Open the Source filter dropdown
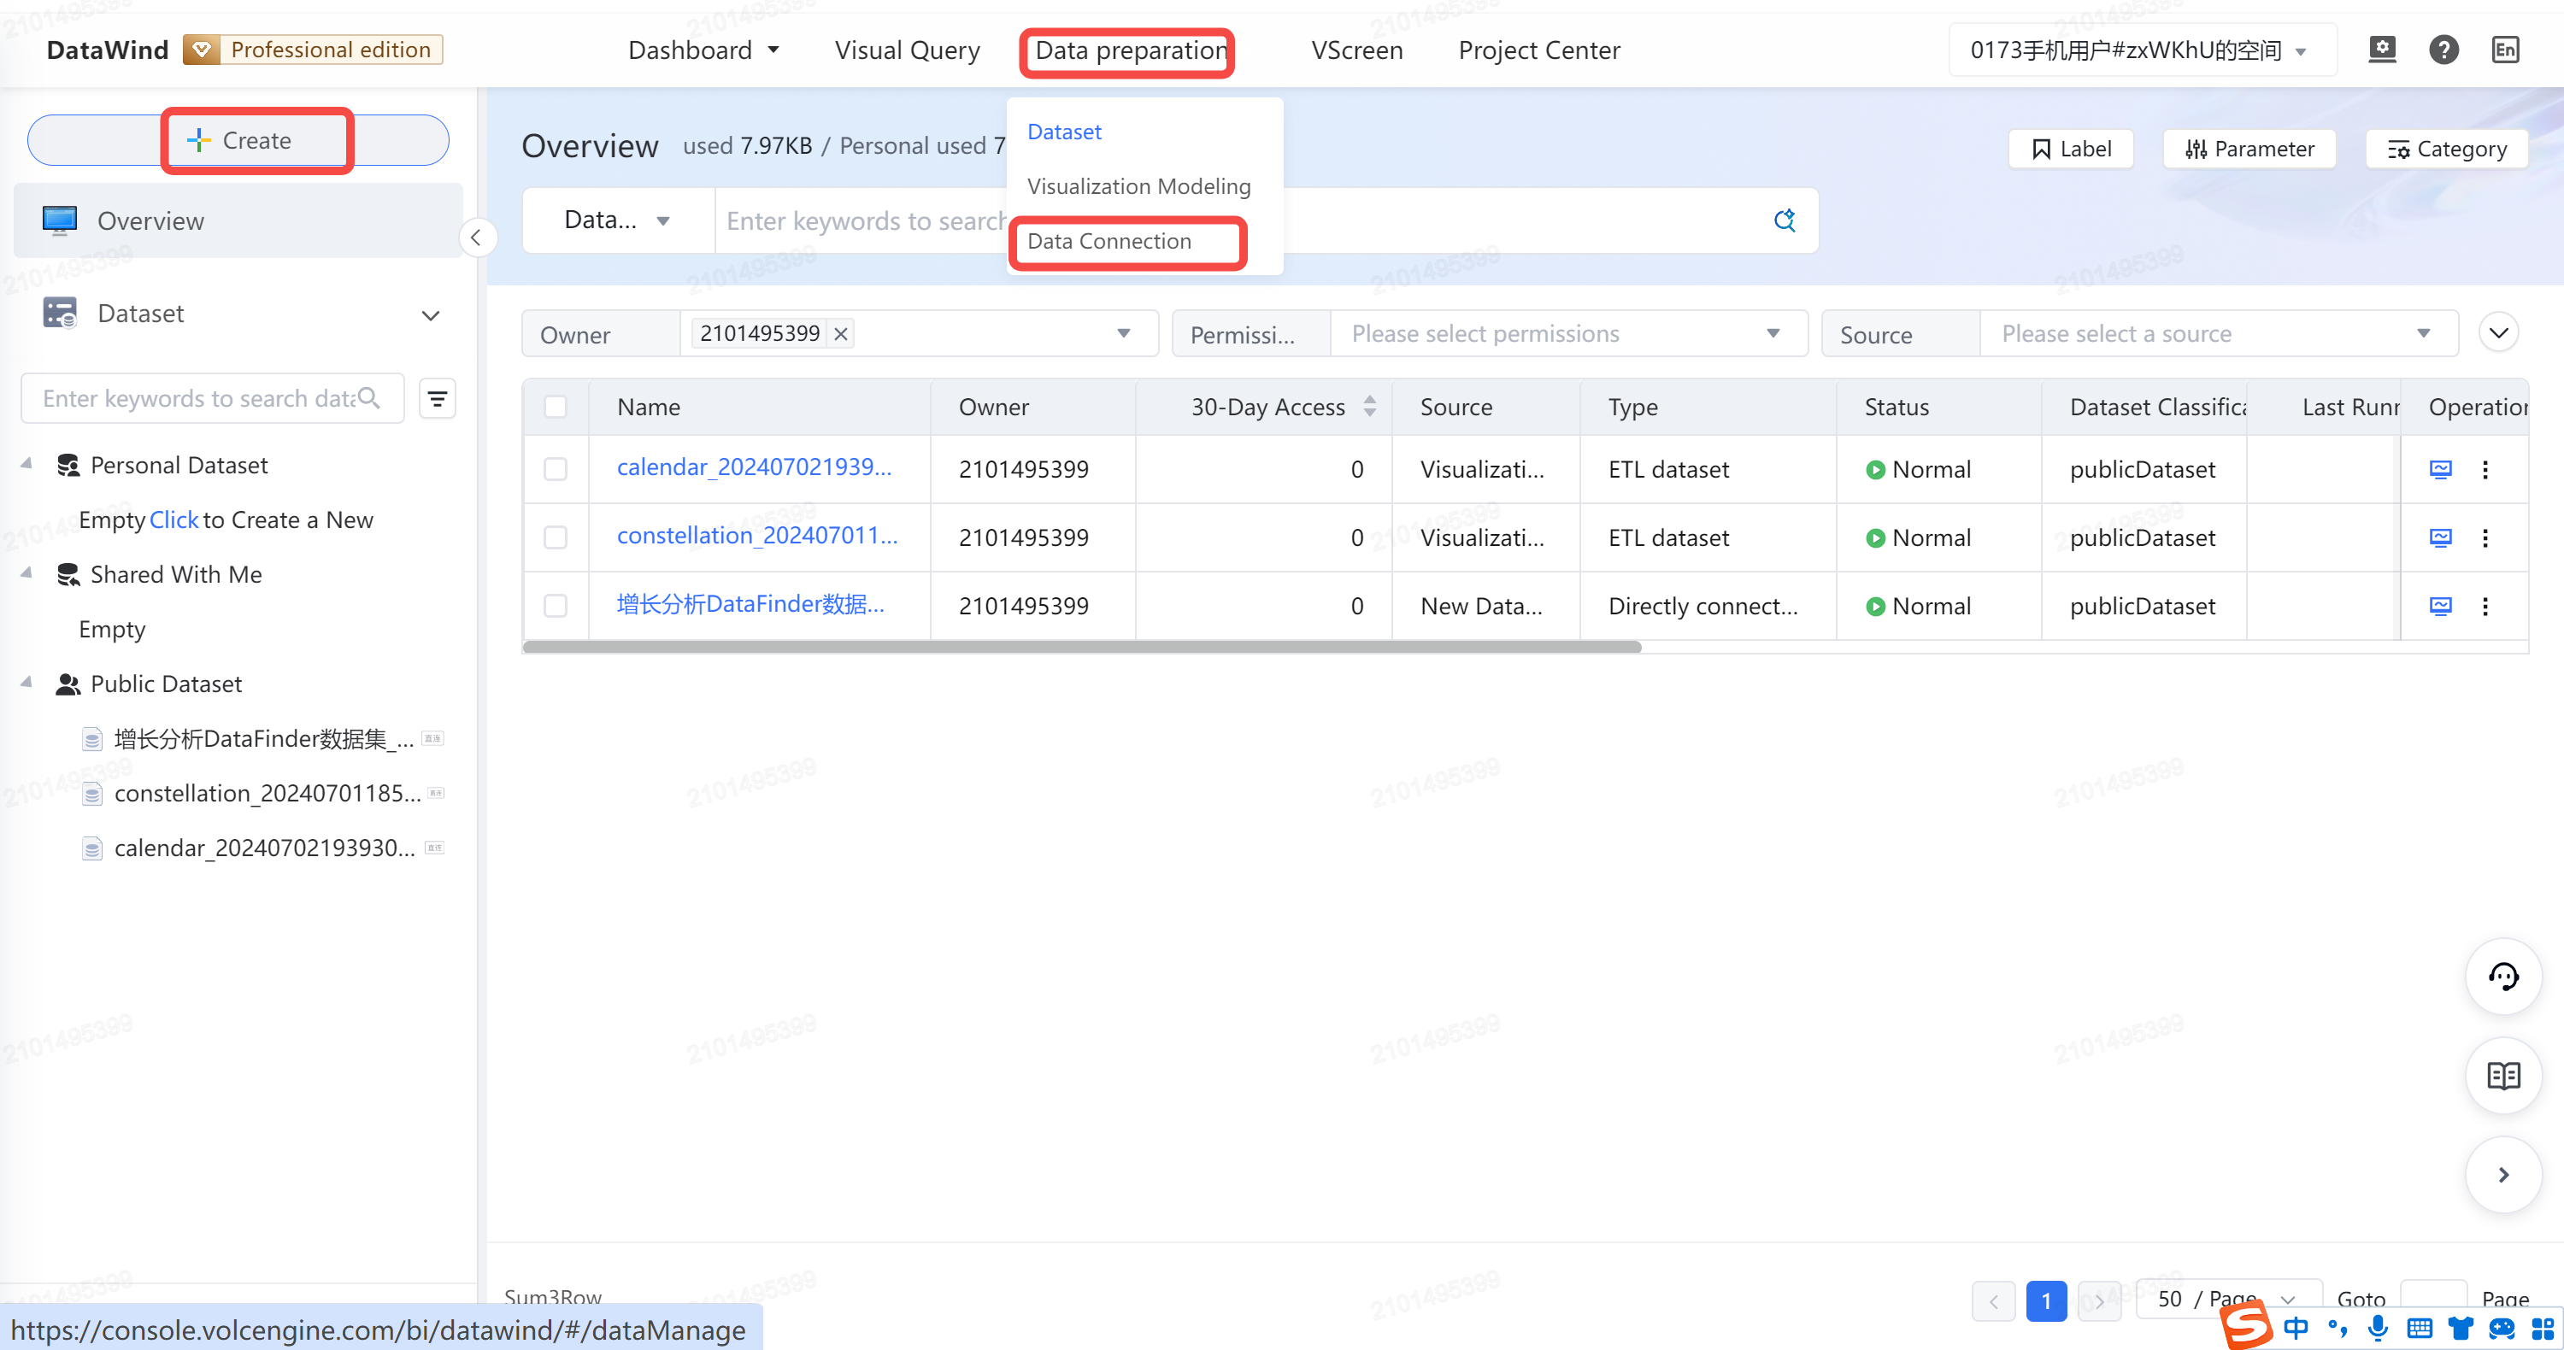Viewport: 2564px width, 1350px height. [x=2219, y=333]
